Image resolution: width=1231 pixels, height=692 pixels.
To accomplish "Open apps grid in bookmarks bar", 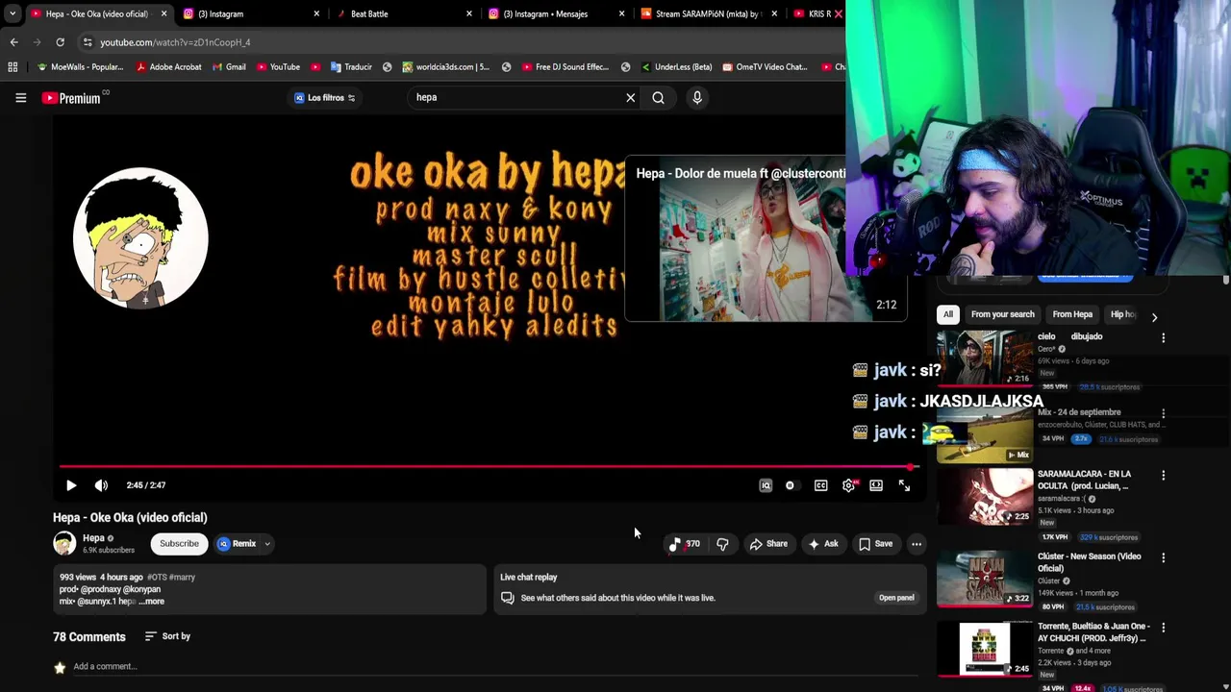I will [13, 66].
